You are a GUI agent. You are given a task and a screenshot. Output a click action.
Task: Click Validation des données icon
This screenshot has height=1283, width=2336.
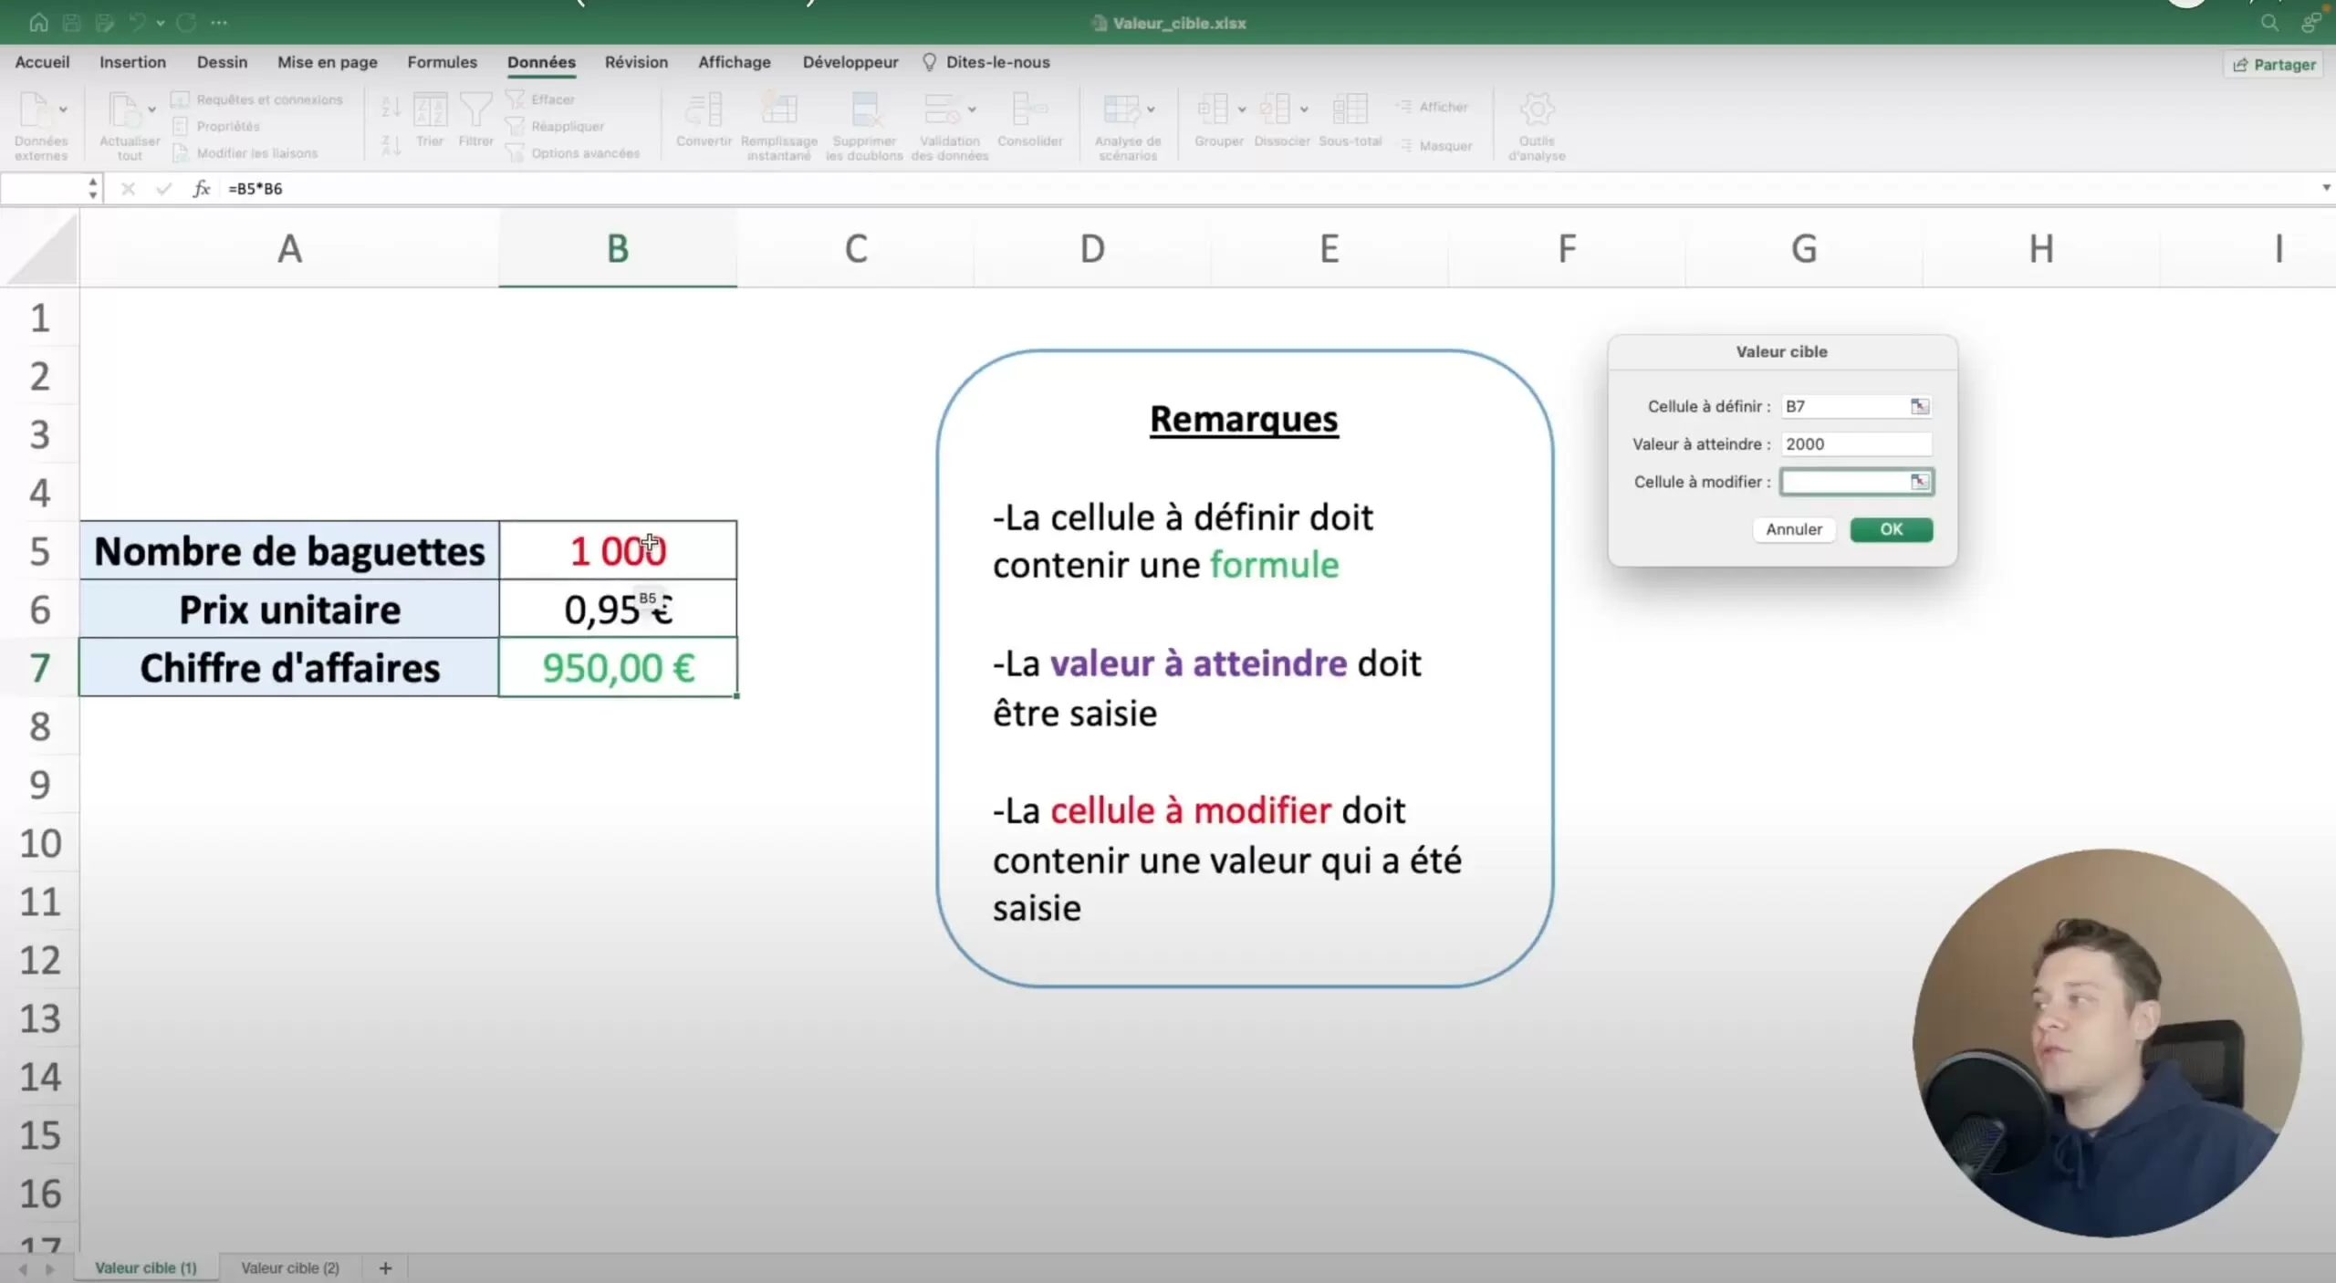click(x=942, y=110)
